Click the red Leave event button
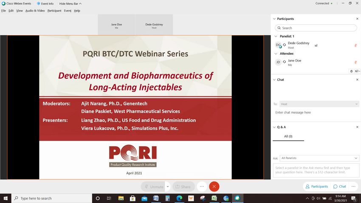The image size is (361, 203). 214,187
